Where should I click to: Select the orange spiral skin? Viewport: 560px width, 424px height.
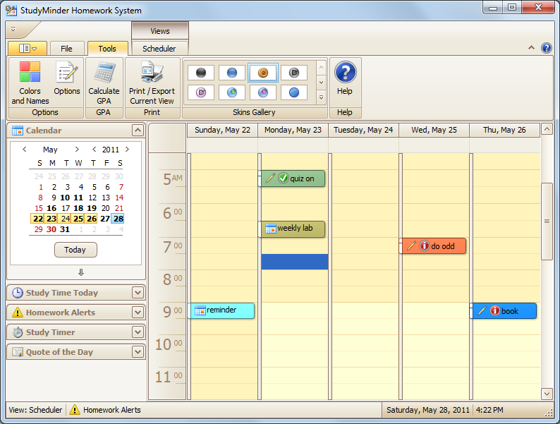pyautogui.click(x=263, y=73)
